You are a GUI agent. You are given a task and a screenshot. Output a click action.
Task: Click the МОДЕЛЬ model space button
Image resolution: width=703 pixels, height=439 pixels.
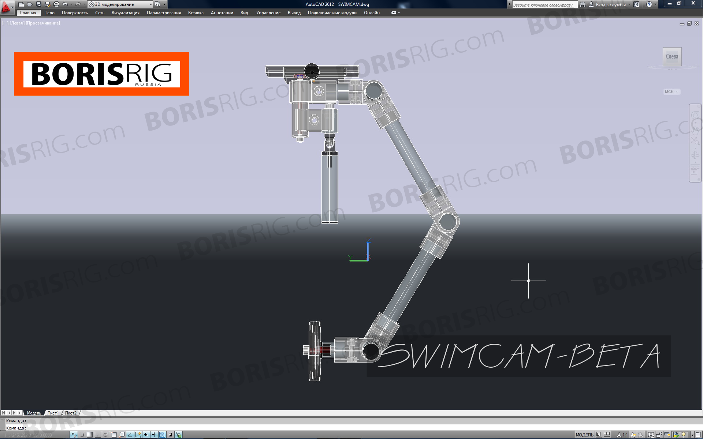(584, 435)
